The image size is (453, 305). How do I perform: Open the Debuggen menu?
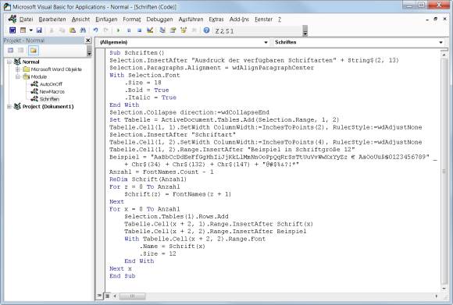pyautogui.click(x=159, y=20)
